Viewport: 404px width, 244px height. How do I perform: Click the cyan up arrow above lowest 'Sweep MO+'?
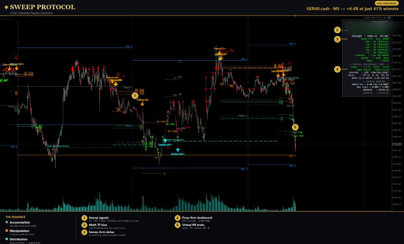178,150
